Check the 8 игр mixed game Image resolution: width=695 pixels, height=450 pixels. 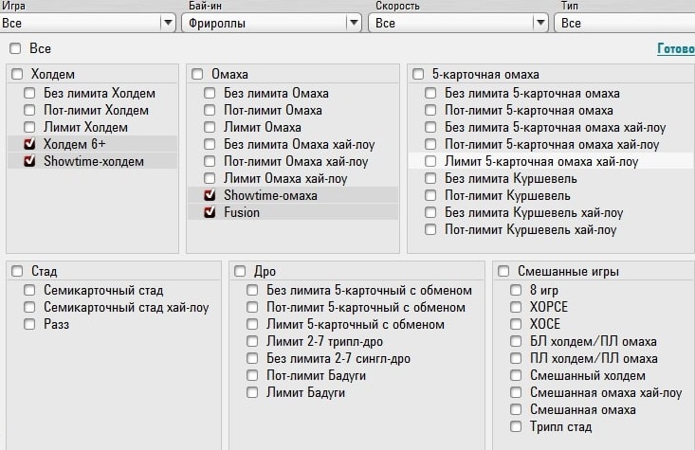tap(516, 290)
